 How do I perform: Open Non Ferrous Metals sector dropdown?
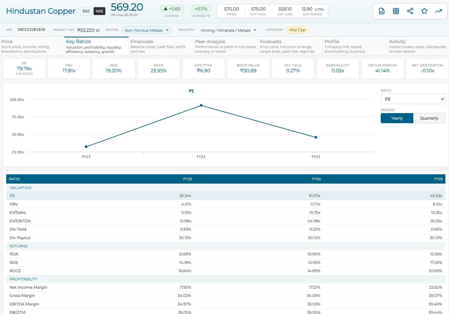[147, 30]
